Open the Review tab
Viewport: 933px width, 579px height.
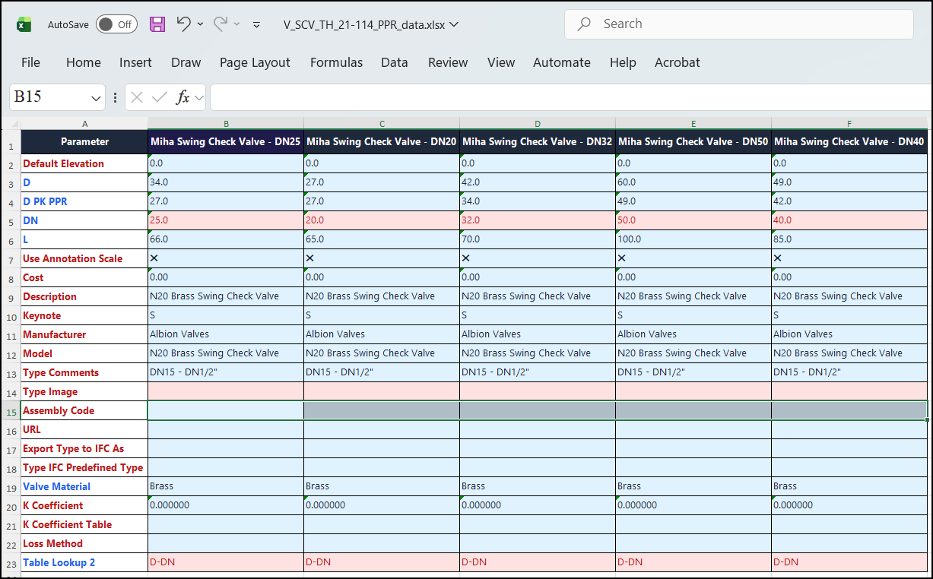pos(448,62)
